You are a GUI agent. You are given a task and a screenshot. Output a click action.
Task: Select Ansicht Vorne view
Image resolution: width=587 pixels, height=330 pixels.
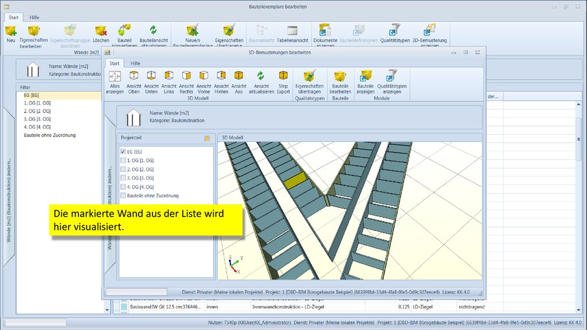click(204, 82)
